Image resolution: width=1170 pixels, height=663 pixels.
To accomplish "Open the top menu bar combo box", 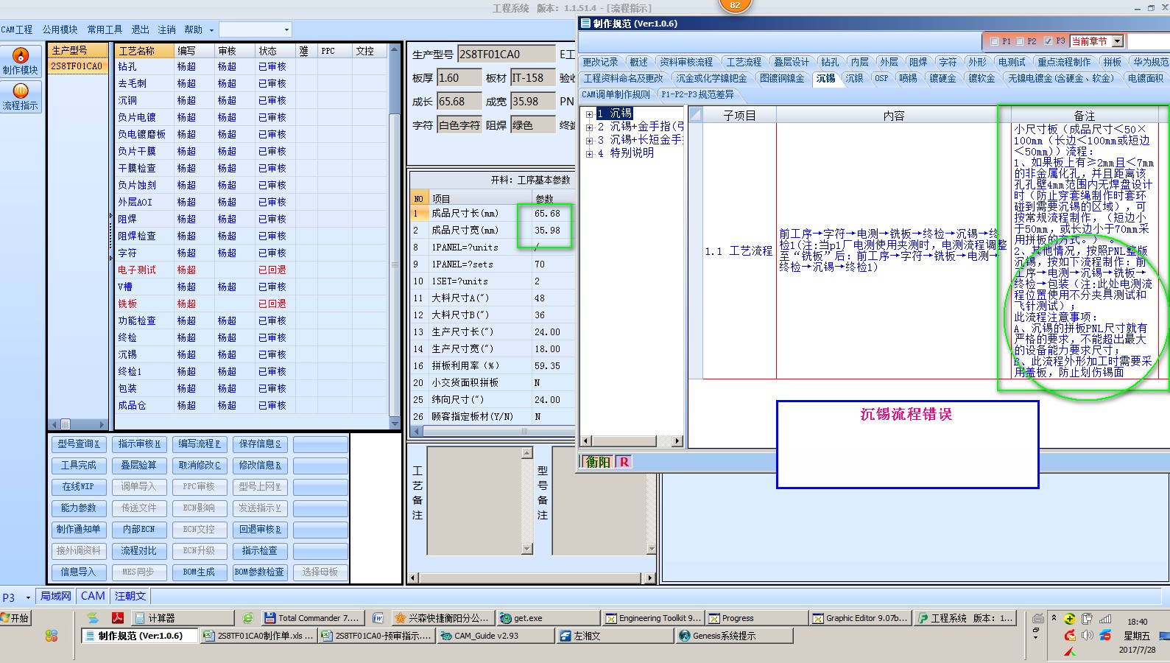I will point(256,29).
